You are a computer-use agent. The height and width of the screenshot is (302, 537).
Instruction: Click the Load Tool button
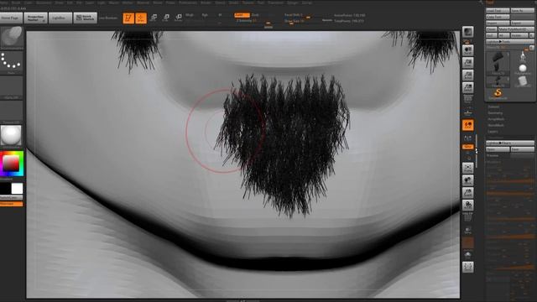pyautogui.click(x=498, y=11)
